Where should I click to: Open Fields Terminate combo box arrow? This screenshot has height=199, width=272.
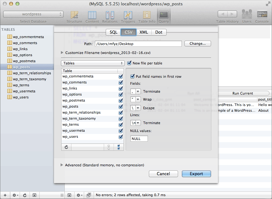pos(138,91)
